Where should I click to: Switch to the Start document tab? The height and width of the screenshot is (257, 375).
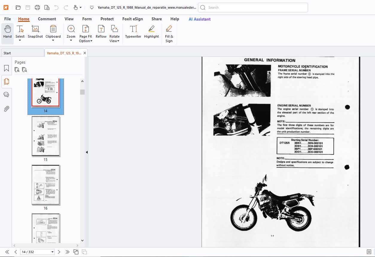22,53
